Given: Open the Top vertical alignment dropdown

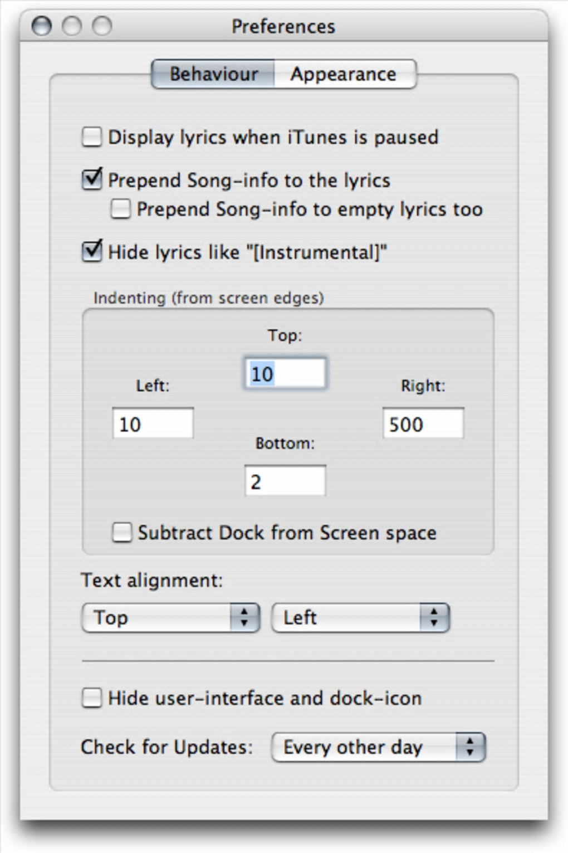Looking at the screenshot, I should pos(170,618).
